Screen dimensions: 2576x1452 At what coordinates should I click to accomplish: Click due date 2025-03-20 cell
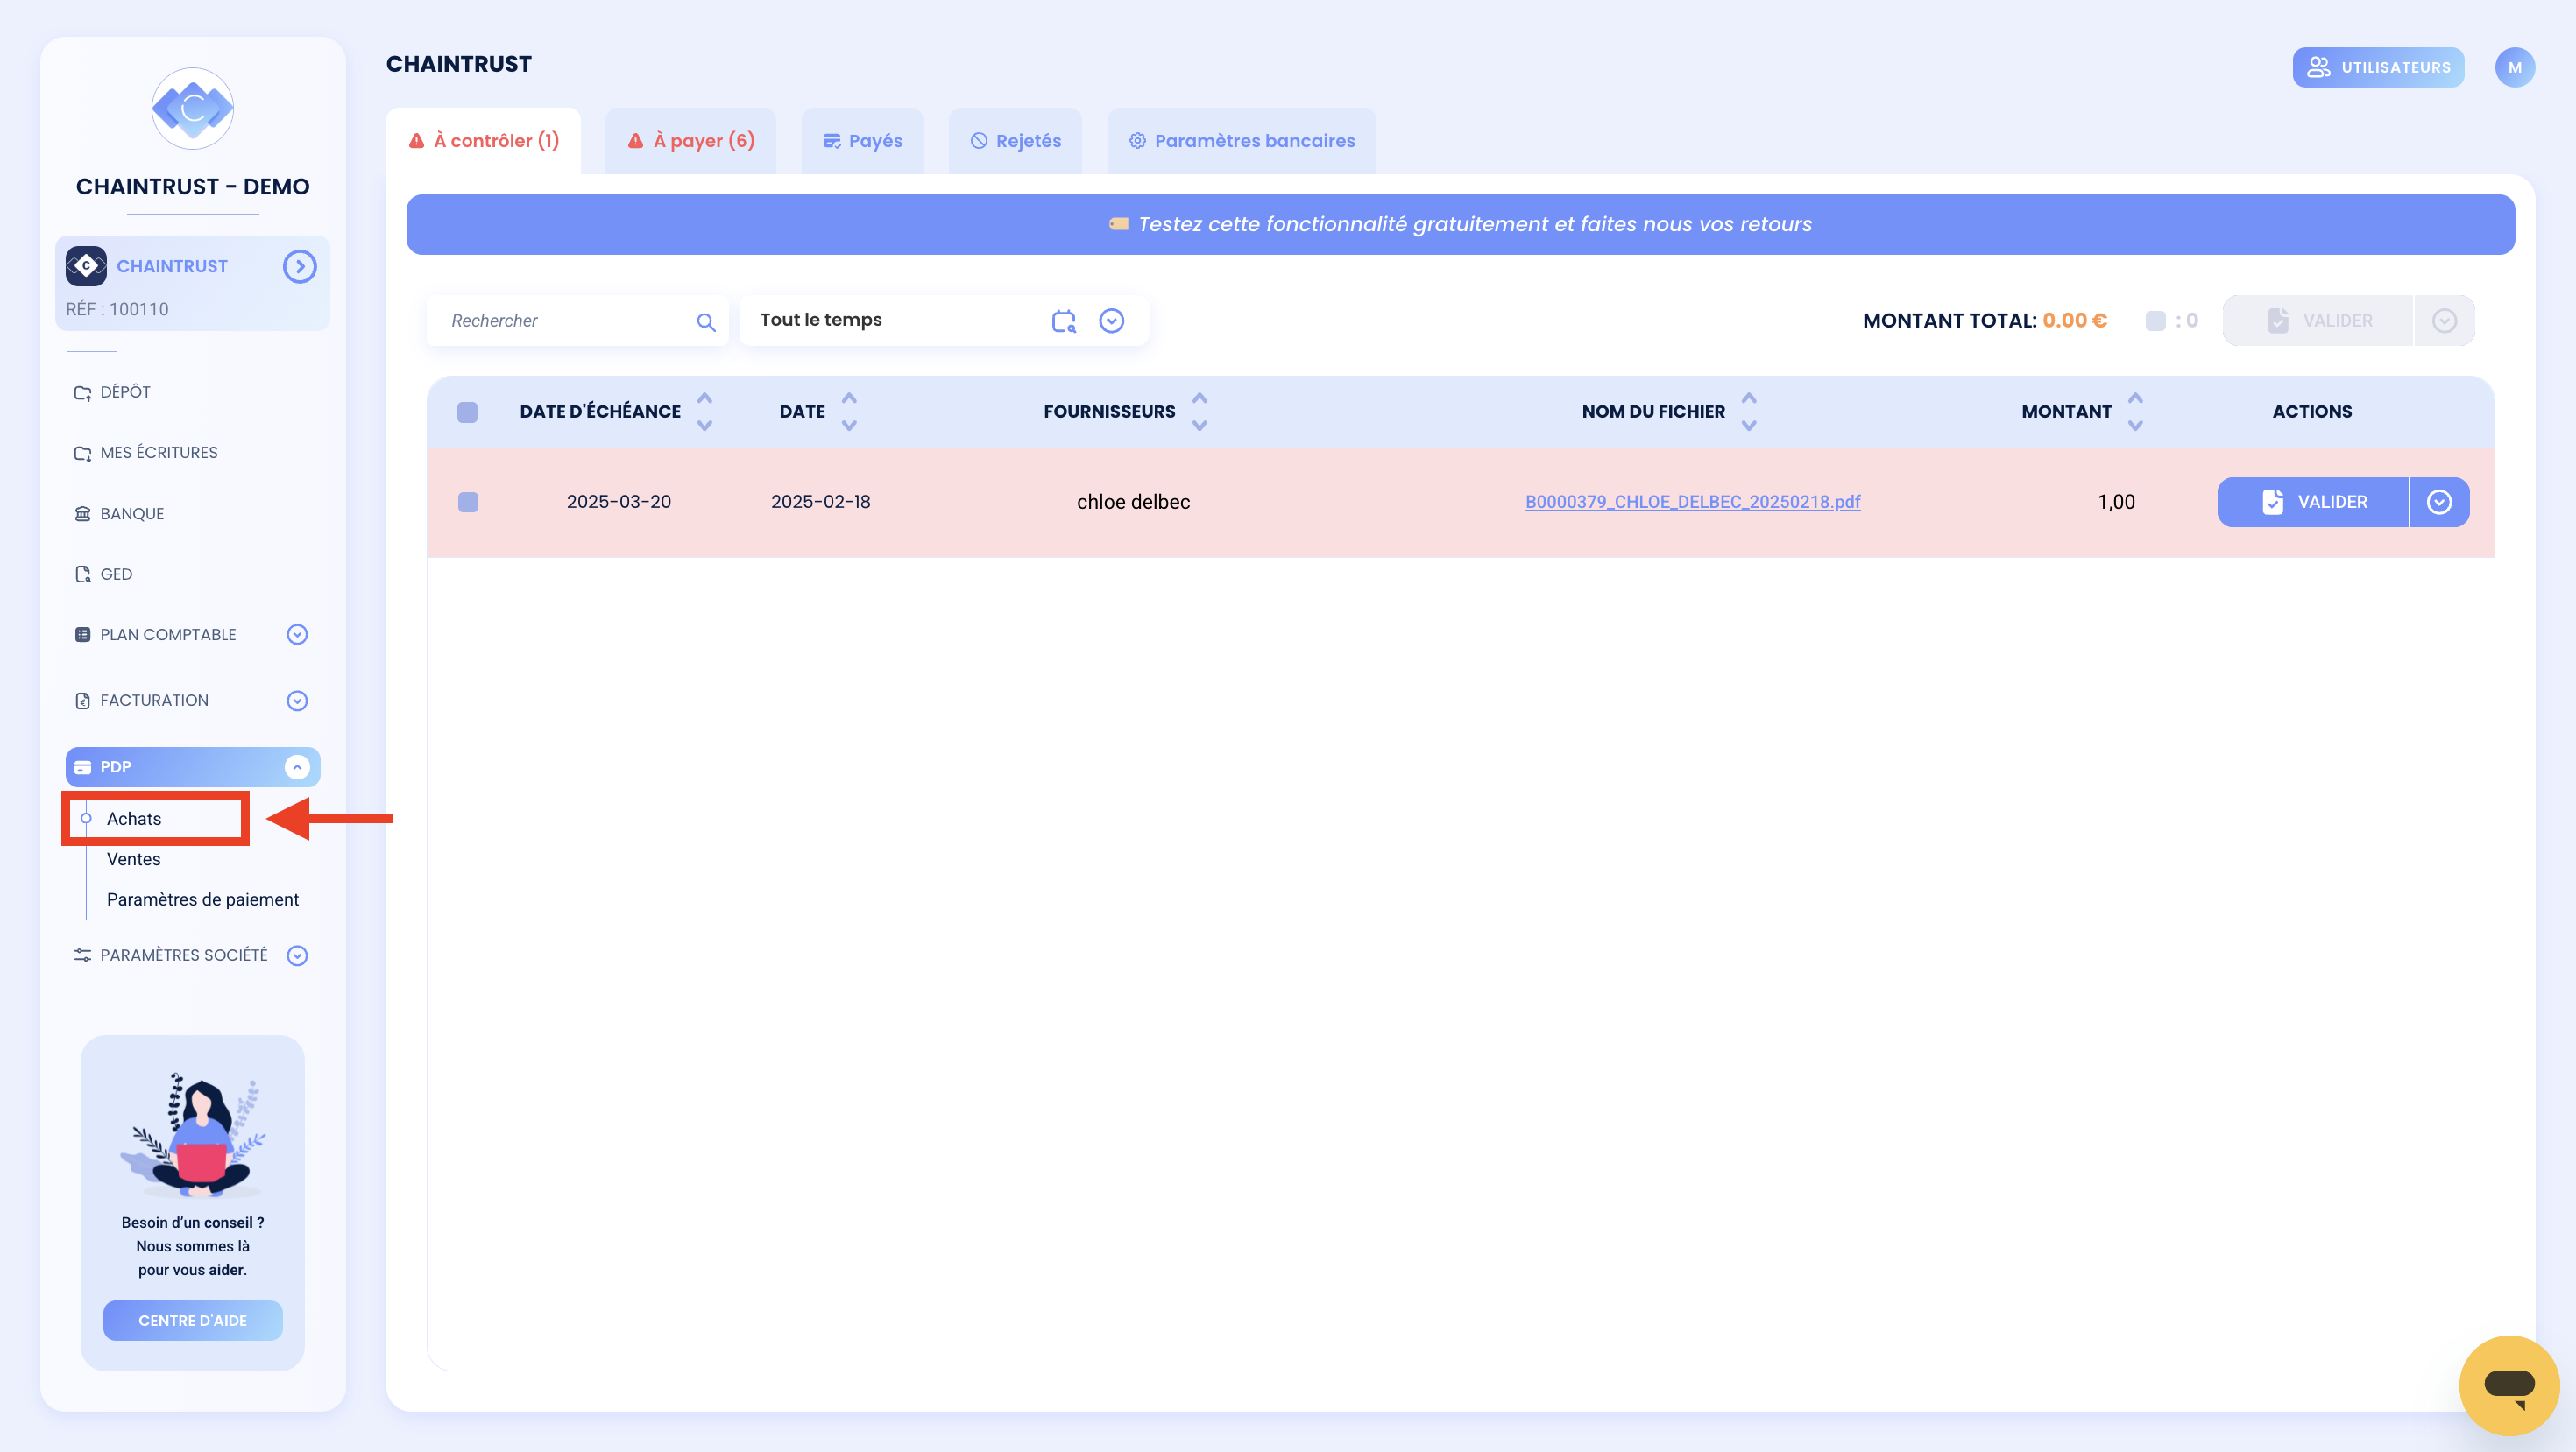pyautogui.click(x=619, y=502)
